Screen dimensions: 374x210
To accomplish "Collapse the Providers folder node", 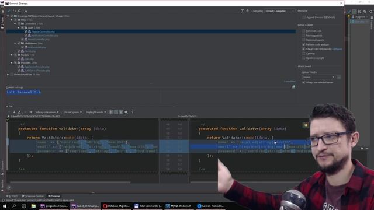I will [x=12, y=62].
